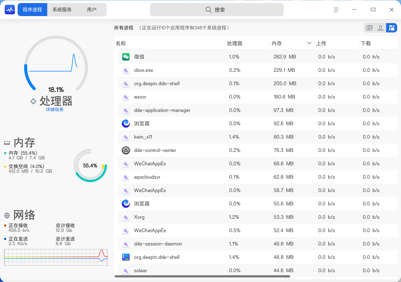This screenshot has height=282, width=401.
Task: Click the memory icon beside 内存
Action: click(7, 143)
